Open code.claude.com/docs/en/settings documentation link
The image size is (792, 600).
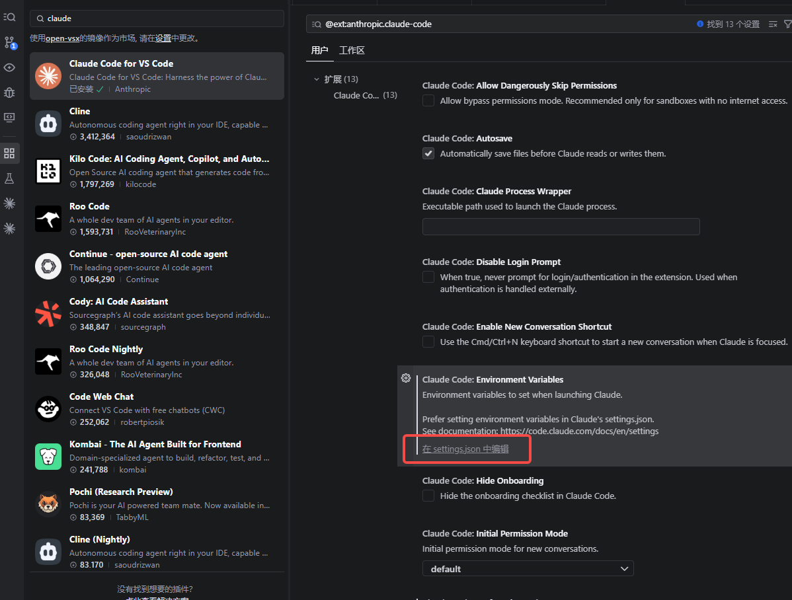[579, 431]
